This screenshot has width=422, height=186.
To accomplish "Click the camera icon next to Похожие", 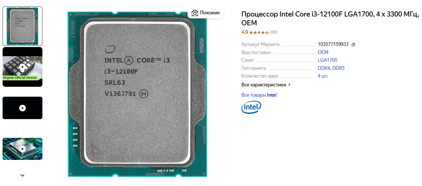I will pyautogui.click(x=195, y=13).
